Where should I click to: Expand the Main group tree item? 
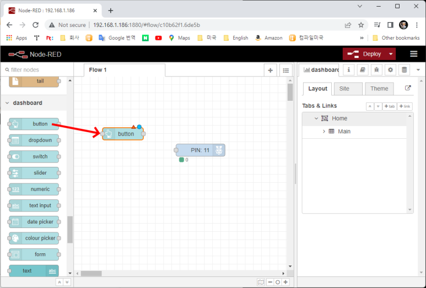324,132
